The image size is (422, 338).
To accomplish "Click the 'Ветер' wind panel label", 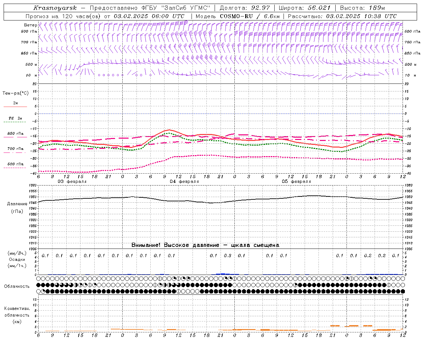I will [30, 25].
